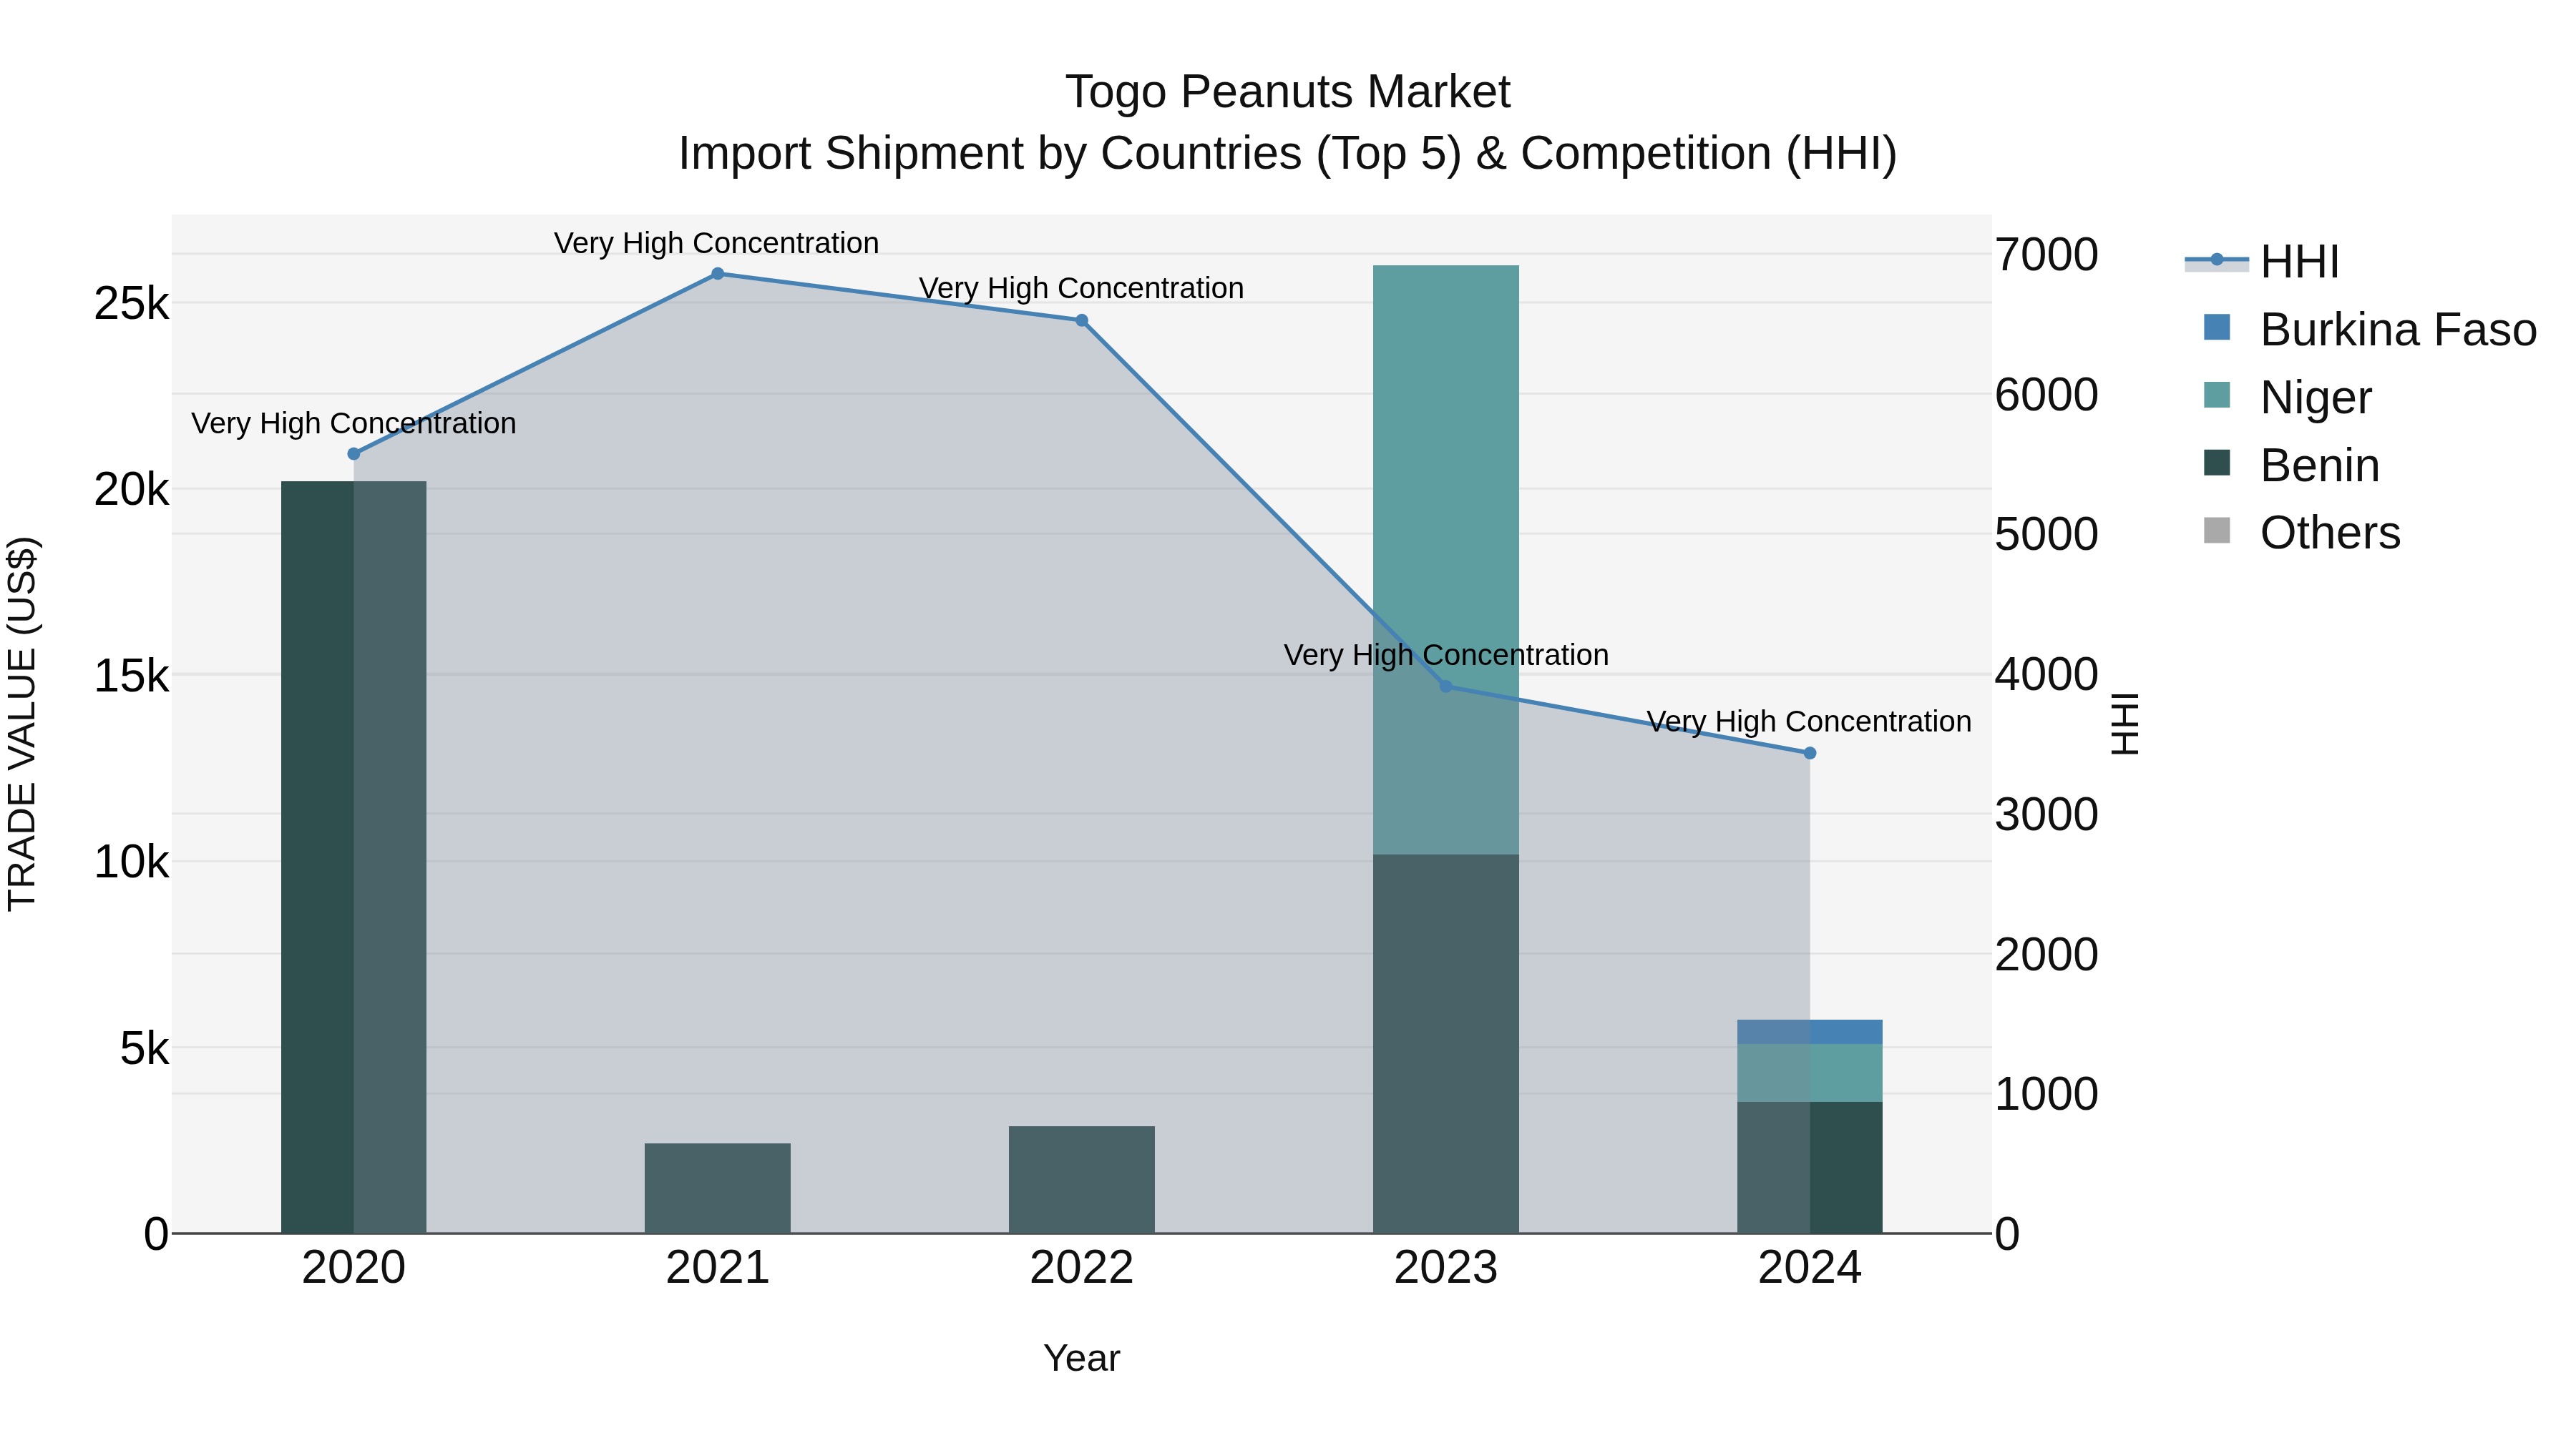Toggle the Burkina Faso legend entry

[x=2370, y=330]
